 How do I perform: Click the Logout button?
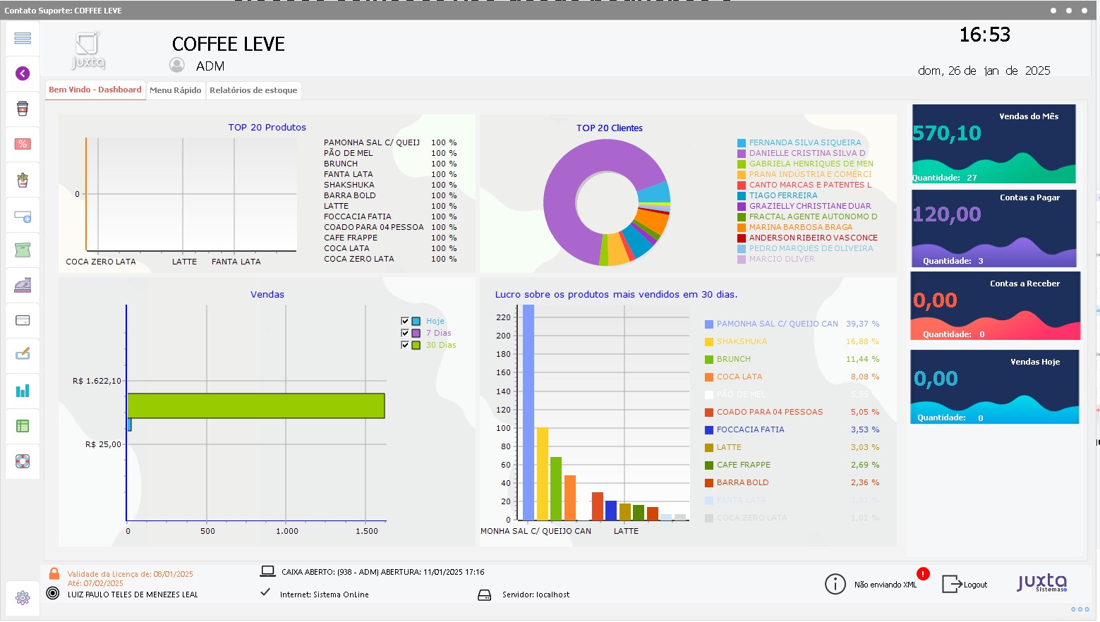pos(965,584)
